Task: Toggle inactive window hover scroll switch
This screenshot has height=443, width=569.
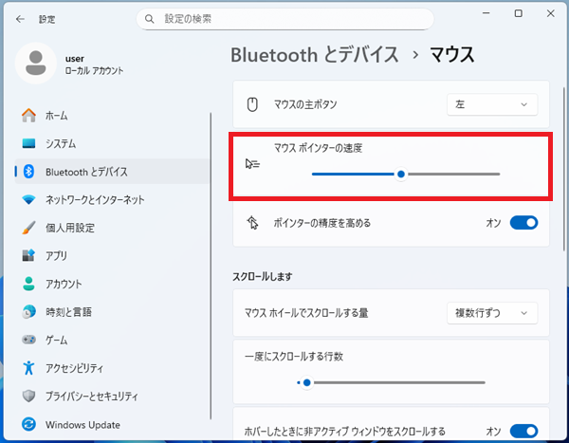Action: click(523, 431)
